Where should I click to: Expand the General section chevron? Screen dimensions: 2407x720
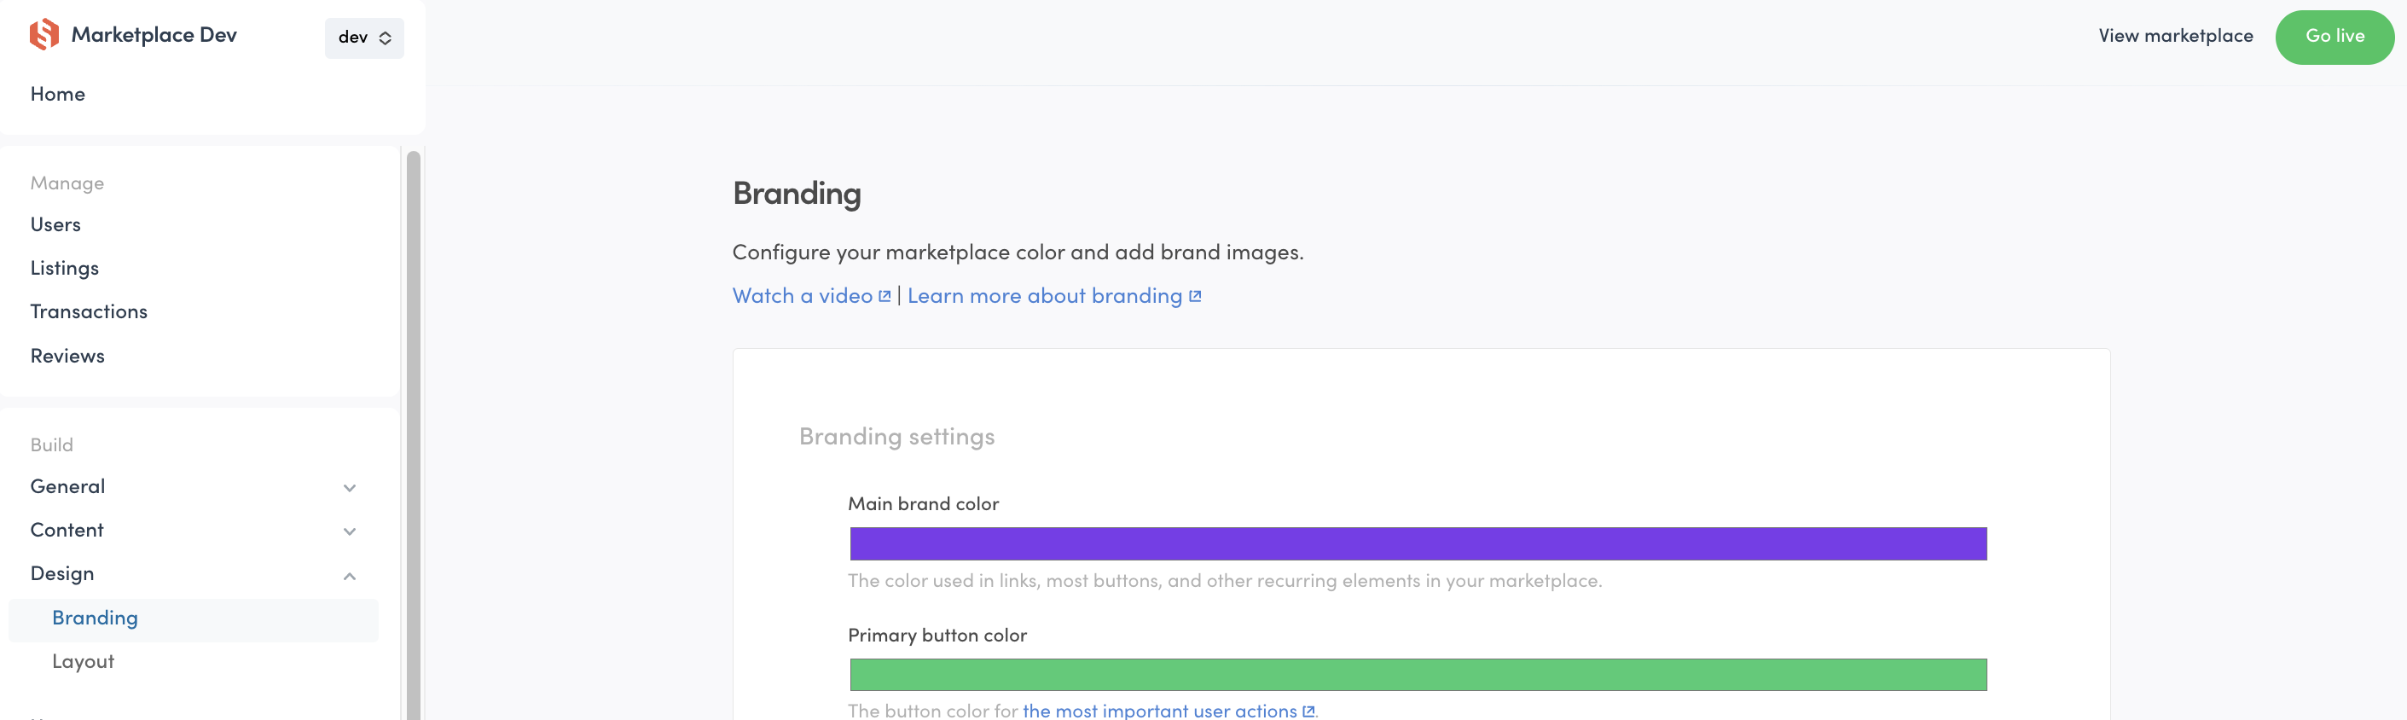[350, 488]
